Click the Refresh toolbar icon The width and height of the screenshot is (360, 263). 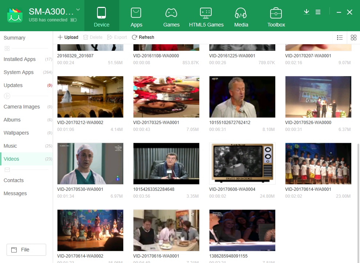(x=135, y=37)
